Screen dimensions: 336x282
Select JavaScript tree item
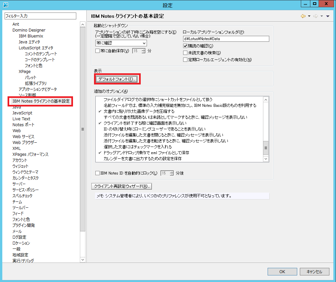(x=22, y=113)
